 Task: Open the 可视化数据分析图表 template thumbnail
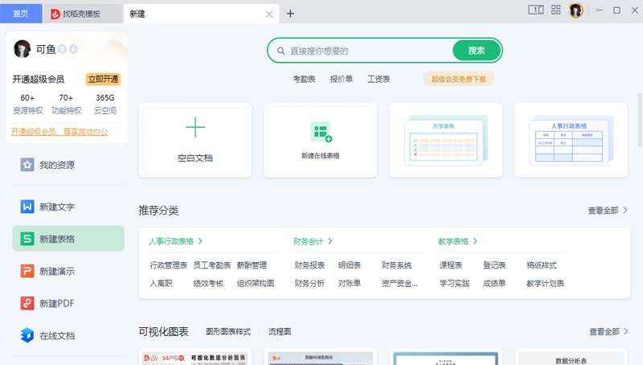[x=195, y=356]
